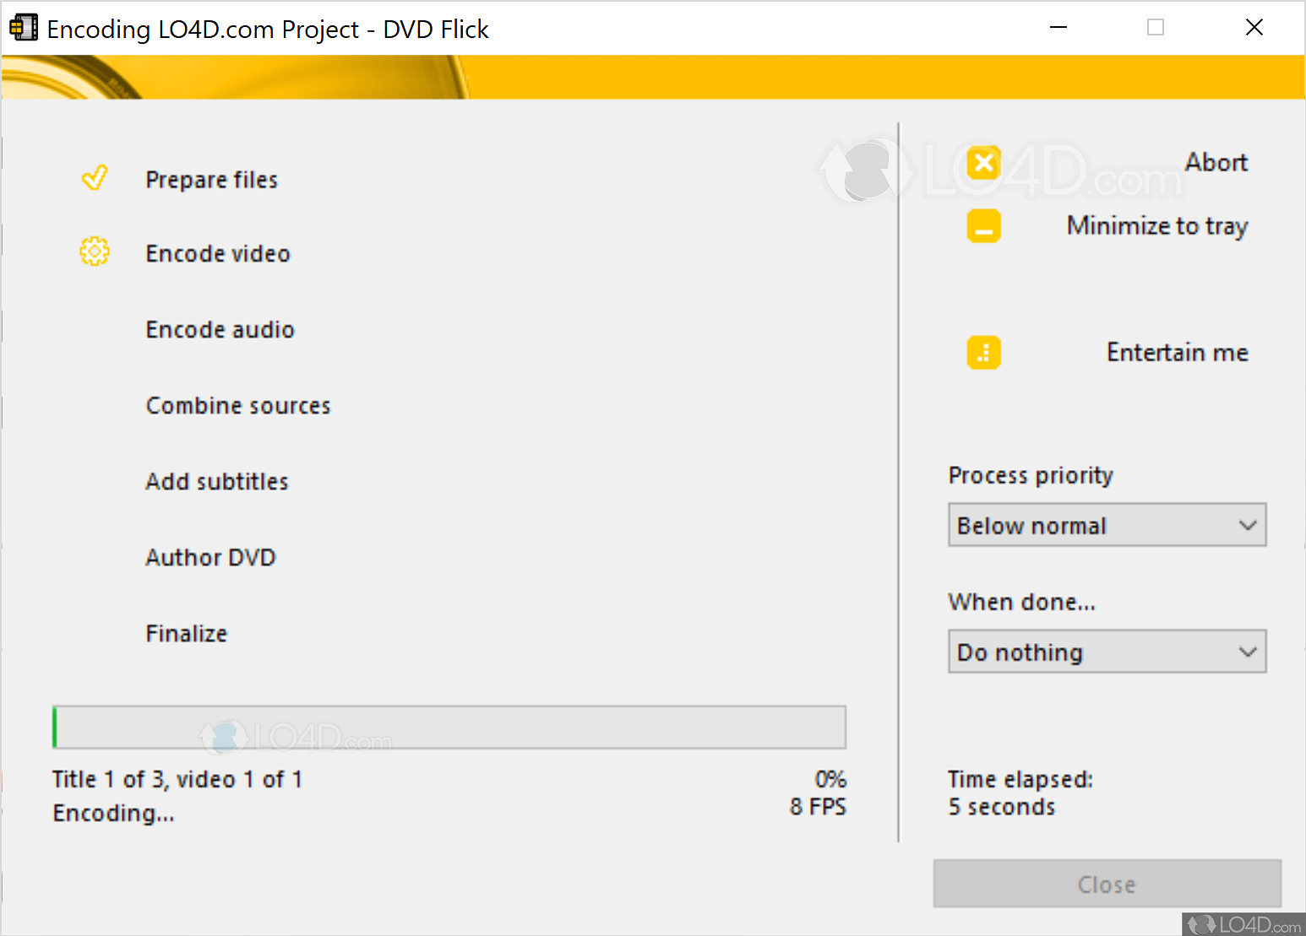Click the gear icon next to Encode video
This screenshot has width=1306, height=936.
95,252
